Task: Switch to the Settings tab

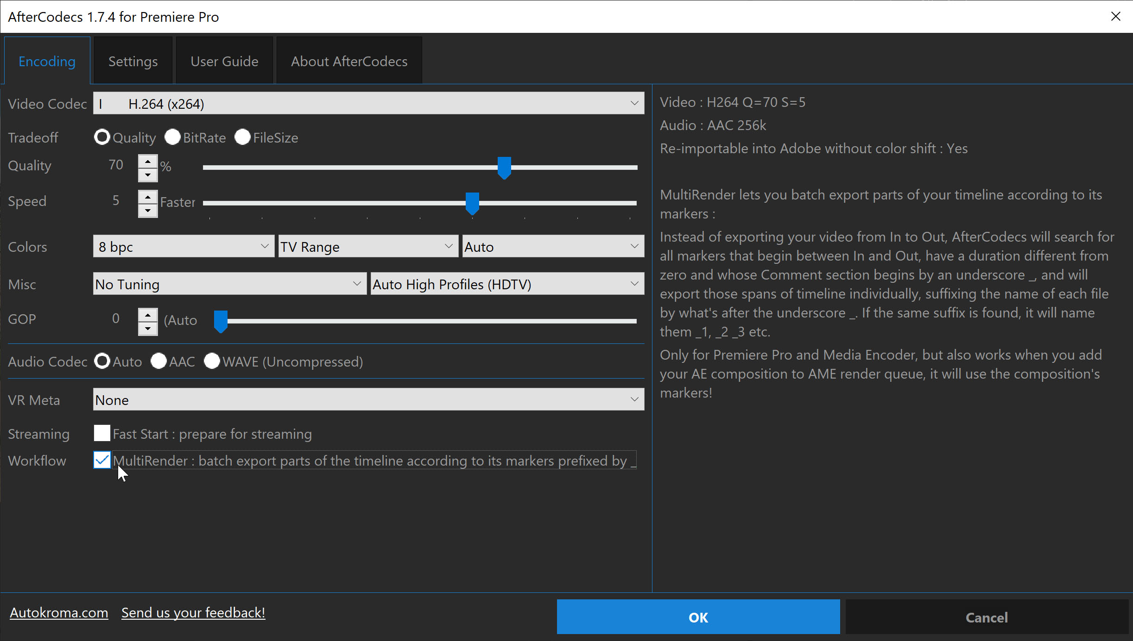Action: (x=133, y=60)
